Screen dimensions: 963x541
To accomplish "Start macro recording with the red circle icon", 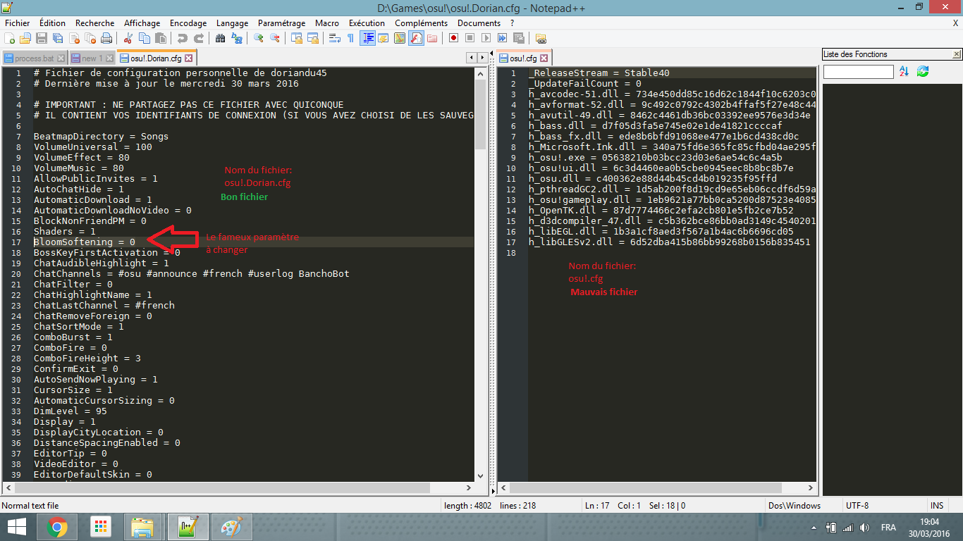I will tap(453, 38).
